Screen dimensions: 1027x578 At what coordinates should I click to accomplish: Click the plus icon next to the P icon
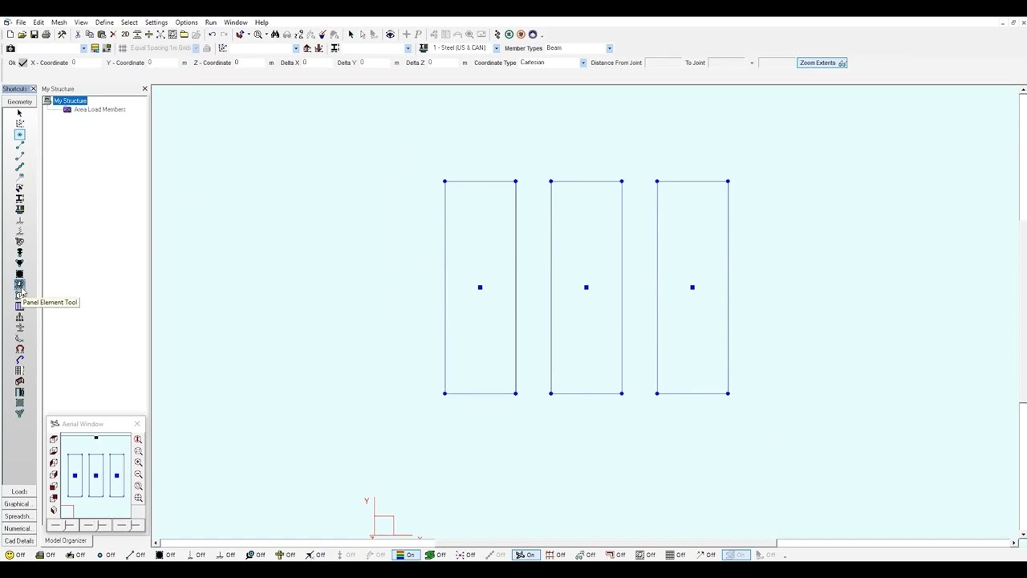pyautogui.click(x=407, y=35)
